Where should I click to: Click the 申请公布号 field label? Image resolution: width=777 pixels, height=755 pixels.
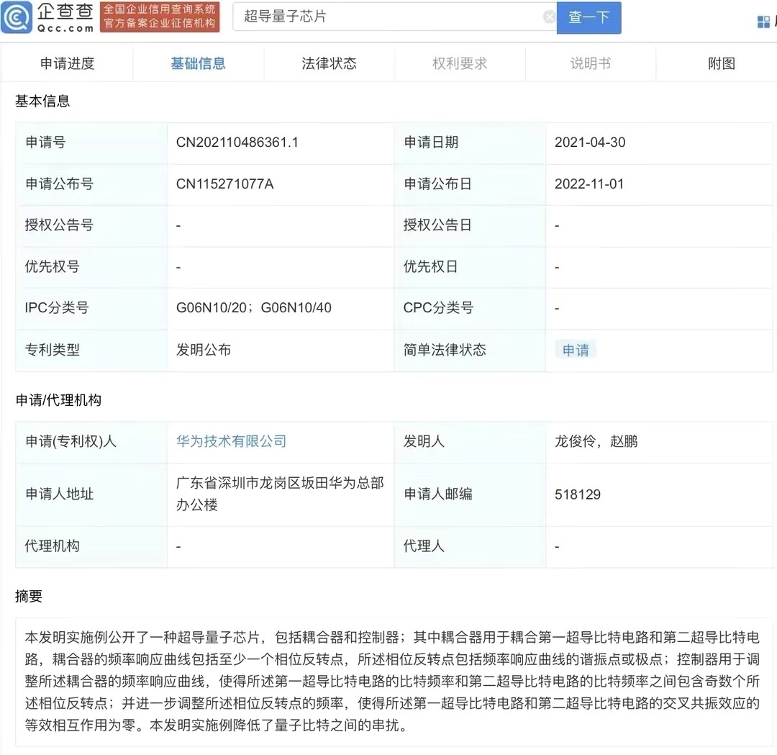pyautogui.click(x=60, y=184)
